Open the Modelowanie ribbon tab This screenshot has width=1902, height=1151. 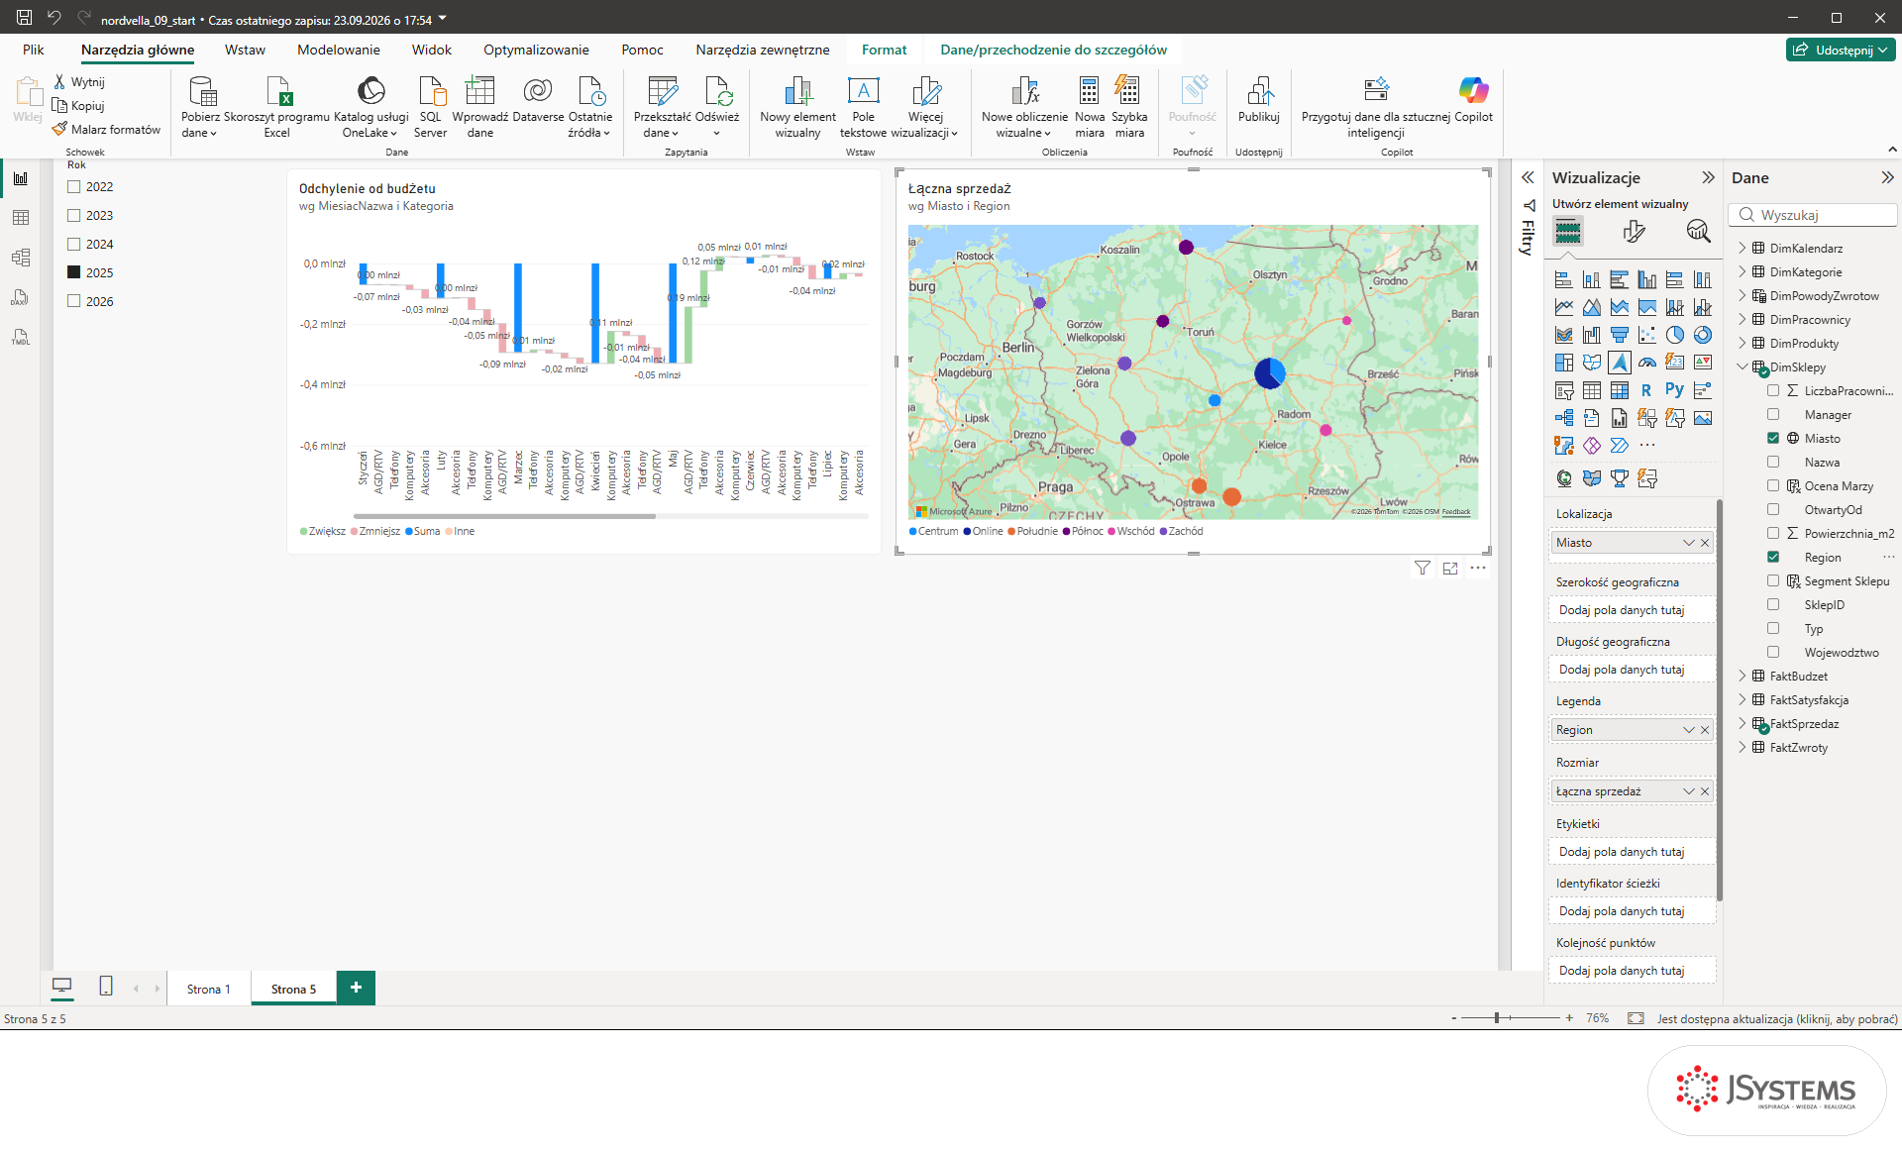(x=339, y=50)
